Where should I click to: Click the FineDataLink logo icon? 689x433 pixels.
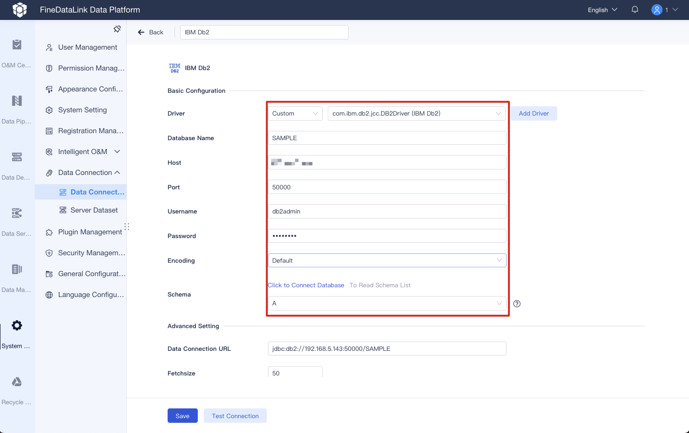pyautogui.click(x=19, y=10)
